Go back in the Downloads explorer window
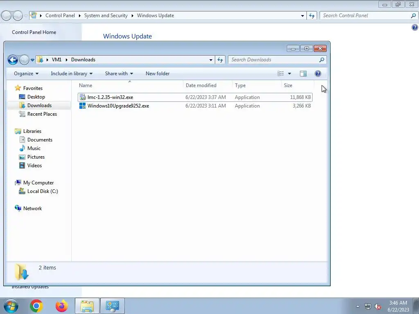 click(13, 60)
